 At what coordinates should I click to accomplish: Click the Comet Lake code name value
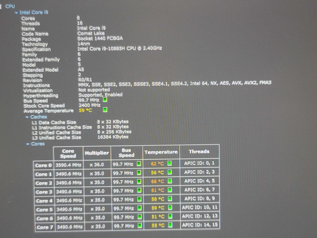click(x=91, y=33)
